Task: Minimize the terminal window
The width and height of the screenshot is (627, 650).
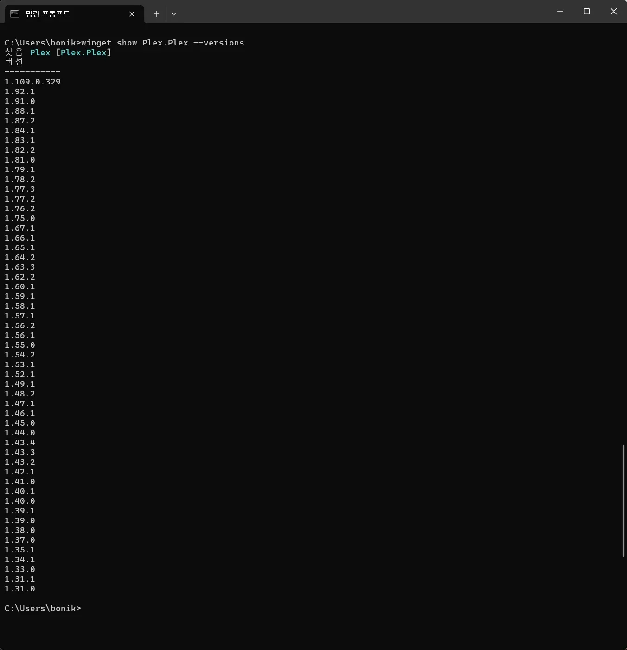Action: pyautogui.click(x=560, y=11)
